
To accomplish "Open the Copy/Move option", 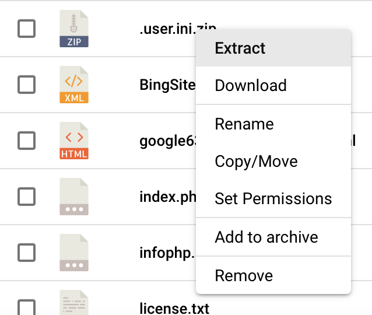I will pos(256,161).
